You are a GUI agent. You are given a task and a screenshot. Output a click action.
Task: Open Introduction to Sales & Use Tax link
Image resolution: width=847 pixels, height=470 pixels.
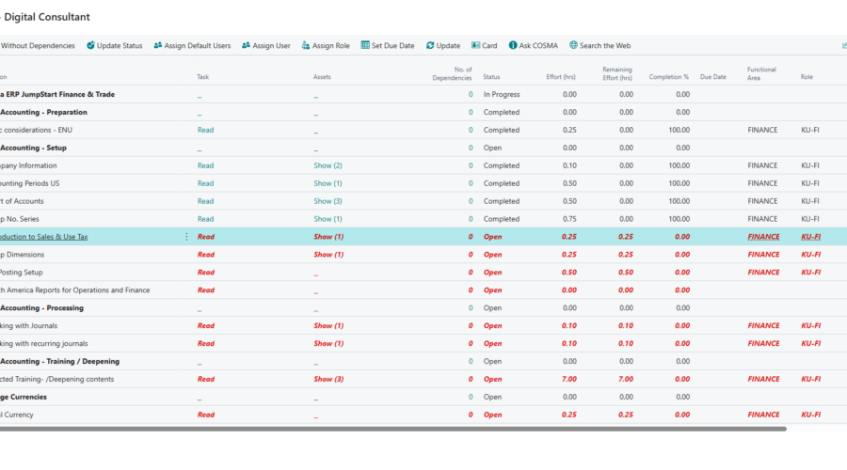click(43, 236)
